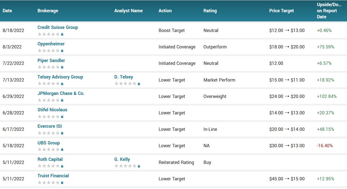Click the star rating under Credit Suisse Group

(49, 34)
